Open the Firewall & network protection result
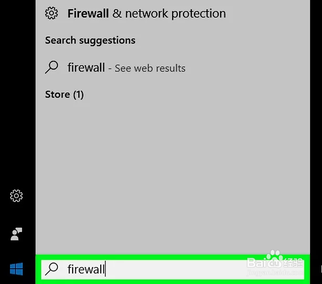322x284 pixels. click(146, 14)
